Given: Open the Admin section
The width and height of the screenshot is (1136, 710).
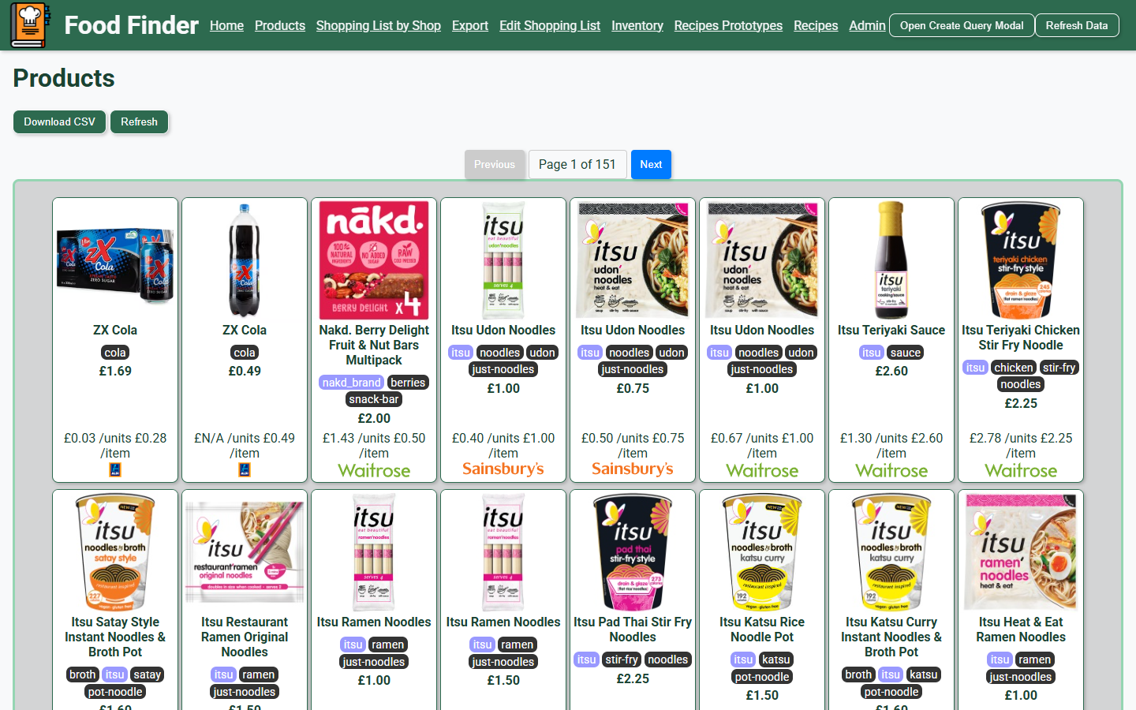Looking at the screenshot, I should [867, 25].
